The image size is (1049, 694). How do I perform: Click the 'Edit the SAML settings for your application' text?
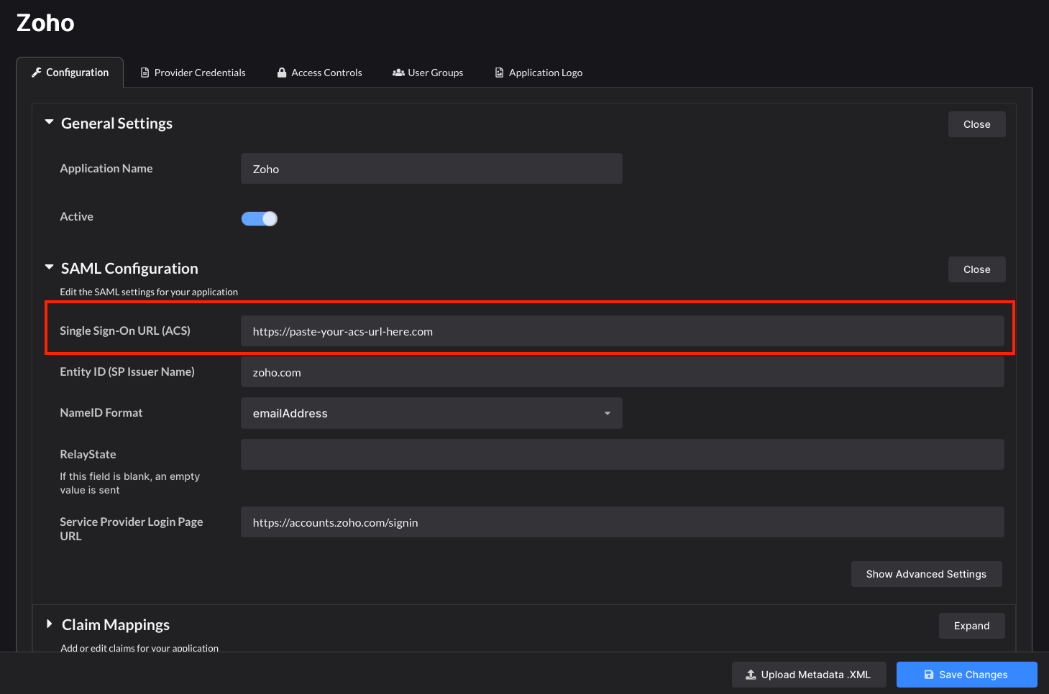point(149,292)
